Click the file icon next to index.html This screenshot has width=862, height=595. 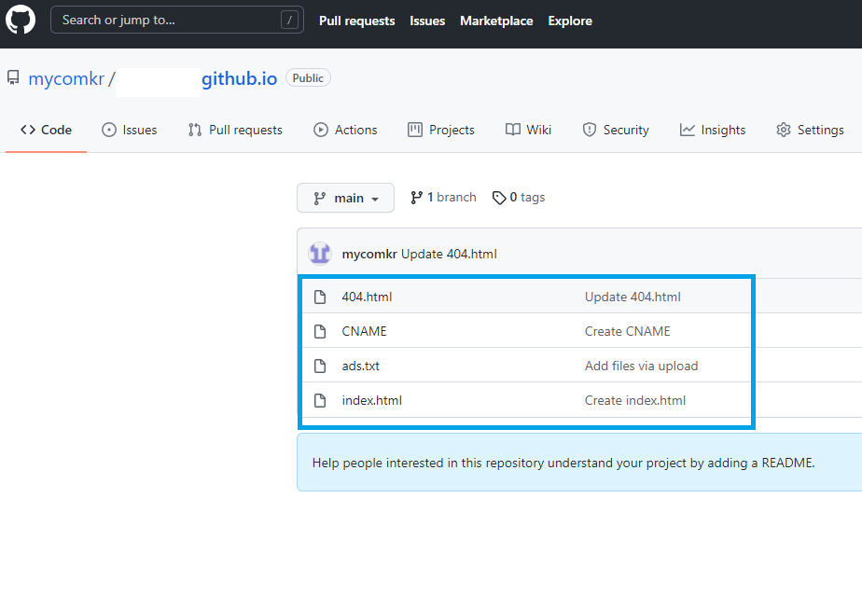[x=320, y=400]
